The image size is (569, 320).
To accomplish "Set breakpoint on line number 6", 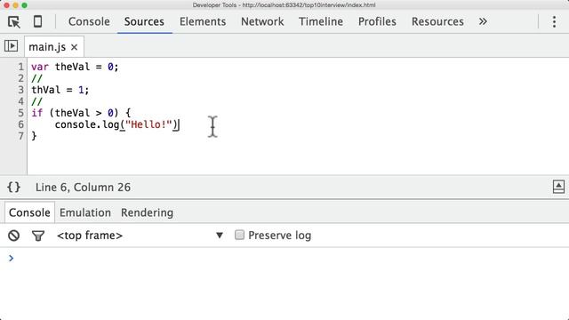I will click(x=20, y=124).
